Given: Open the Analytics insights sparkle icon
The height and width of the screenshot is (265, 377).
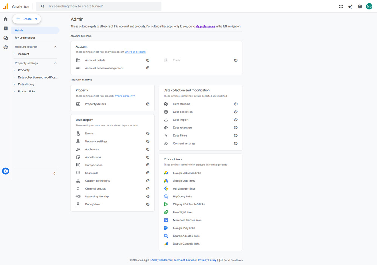Looking at the screenshot, I should tap(350, 6).
